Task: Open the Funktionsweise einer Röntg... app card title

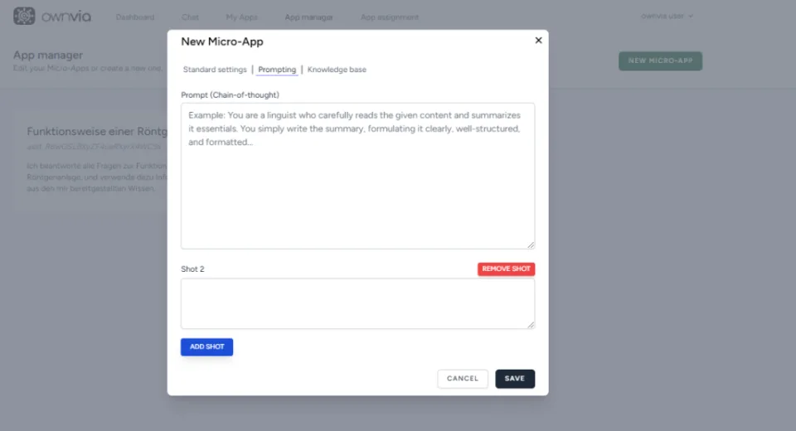Action: 97,132
